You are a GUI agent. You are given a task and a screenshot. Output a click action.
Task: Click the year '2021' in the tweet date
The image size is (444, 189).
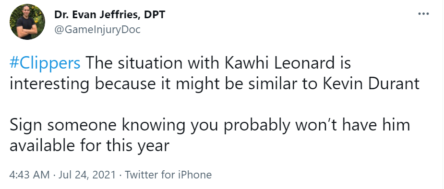pyautogui.click(x=103, y=175)
